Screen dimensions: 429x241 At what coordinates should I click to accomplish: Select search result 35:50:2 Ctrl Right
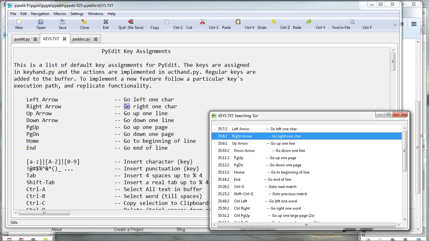pos(307,208)
